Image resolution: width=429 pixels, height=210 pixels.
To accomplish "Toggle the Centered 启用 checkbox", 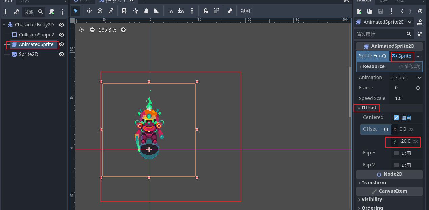I will (x=396, y=118).
